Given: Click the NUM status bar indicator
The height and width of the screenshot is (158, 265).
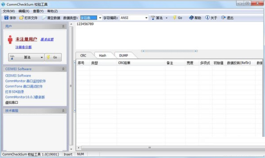Looking at the screenshot, I should (x=80, y=154).
